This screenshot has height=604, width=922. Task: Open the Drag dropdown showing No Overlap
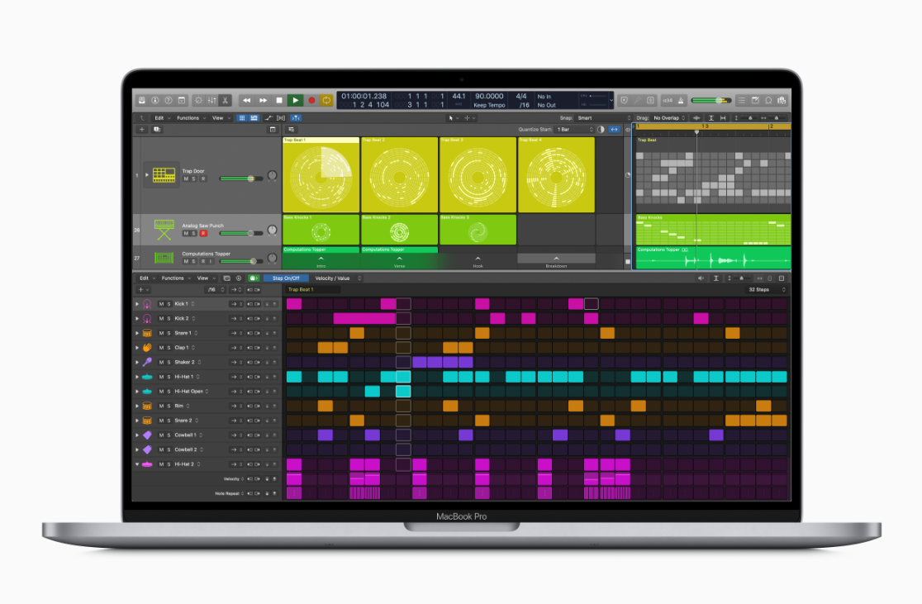pyautogui.click(x=669, y=117)
